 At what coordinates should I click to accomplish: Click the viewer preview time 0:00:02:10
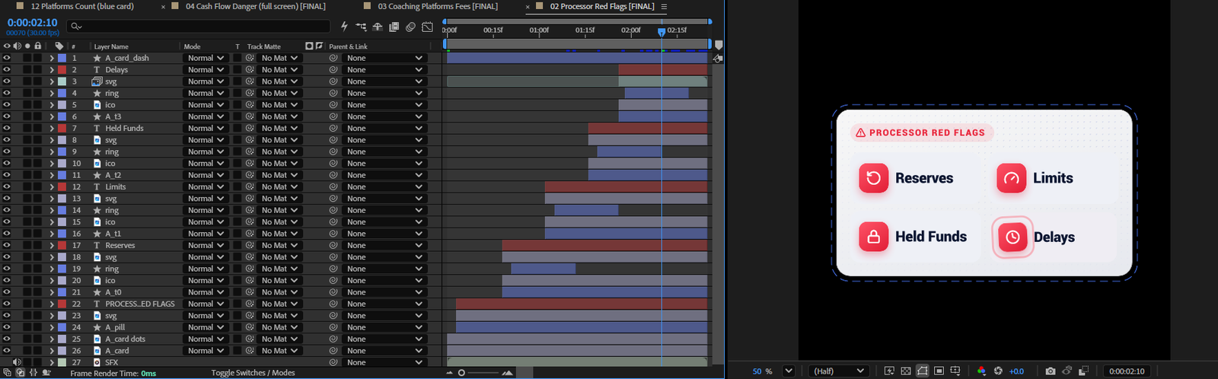coord(1127,371)
